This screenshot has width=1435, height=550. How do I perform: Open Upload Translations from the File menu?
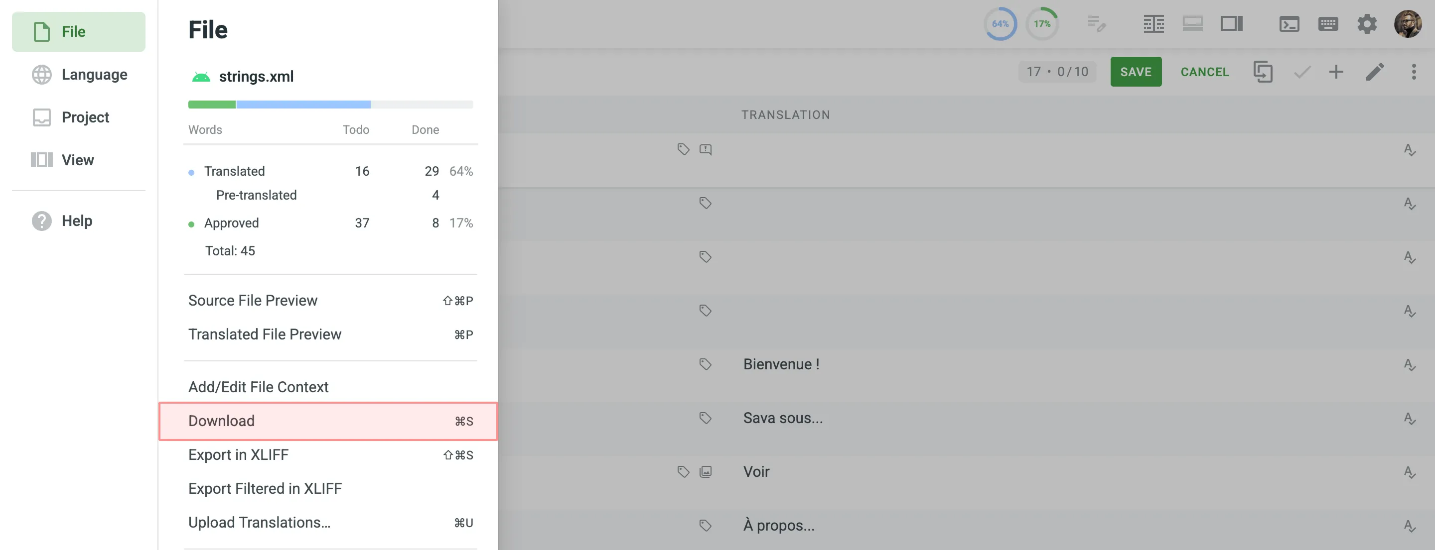[260, 522]
